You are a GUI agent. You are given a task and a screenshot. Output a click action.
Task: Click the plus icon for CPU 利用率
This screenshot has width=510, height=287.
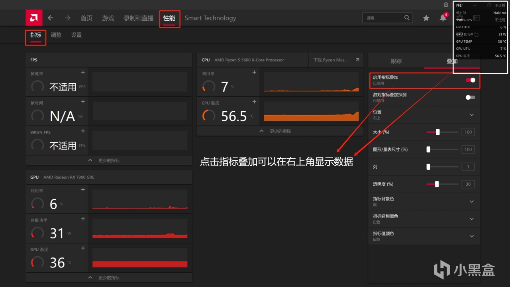click(x=254, y=73)
